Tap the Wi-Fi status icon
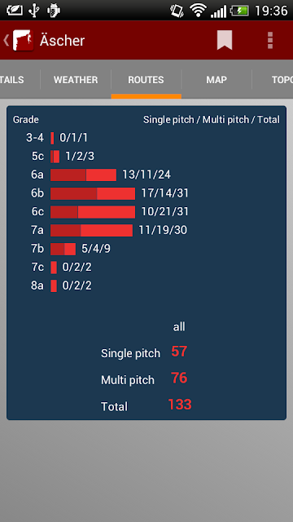 198,11
